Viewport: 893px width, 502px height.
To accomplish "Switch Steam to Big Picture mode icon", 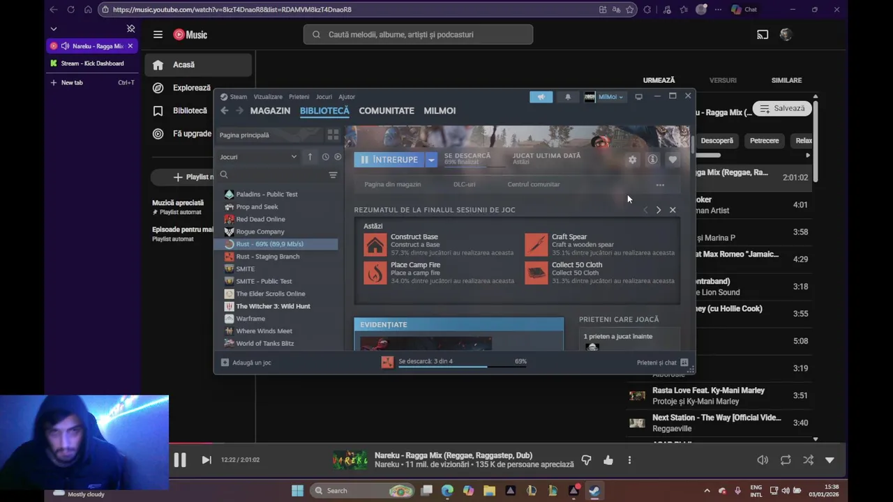I will click(638, 97).
